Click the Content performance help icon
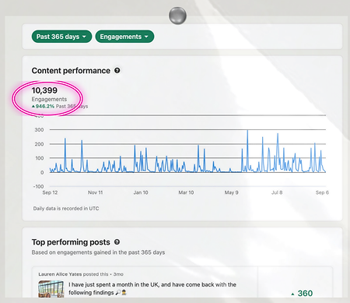Image resolution: width=350 pixels, height=303 pixels. point(117,70)
